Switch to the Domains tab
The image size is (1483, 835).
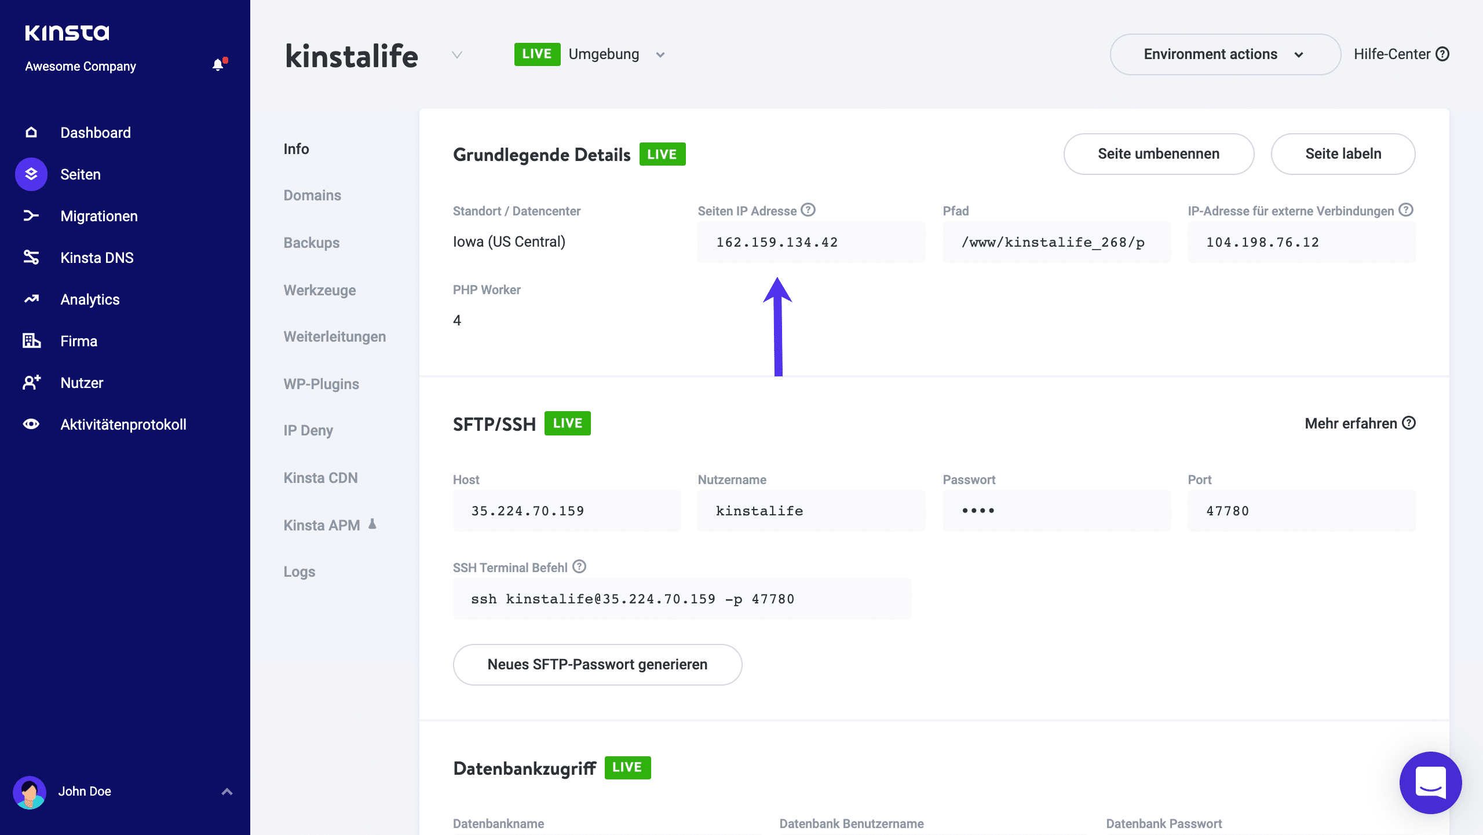[312, 196]
